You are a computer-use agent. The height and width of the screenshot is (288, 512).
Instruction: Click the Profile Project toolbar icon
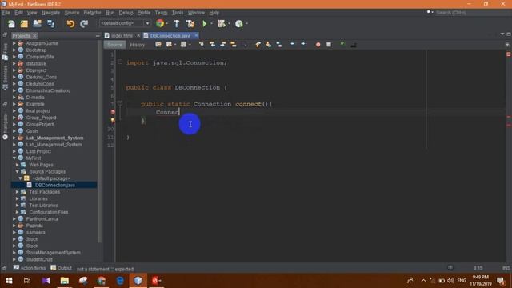click(239, 23)
